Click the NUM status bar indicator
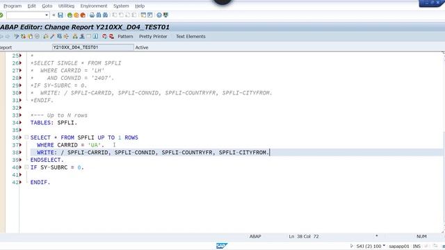This screenshot has height=250, width=445. [x=421, y=236]
